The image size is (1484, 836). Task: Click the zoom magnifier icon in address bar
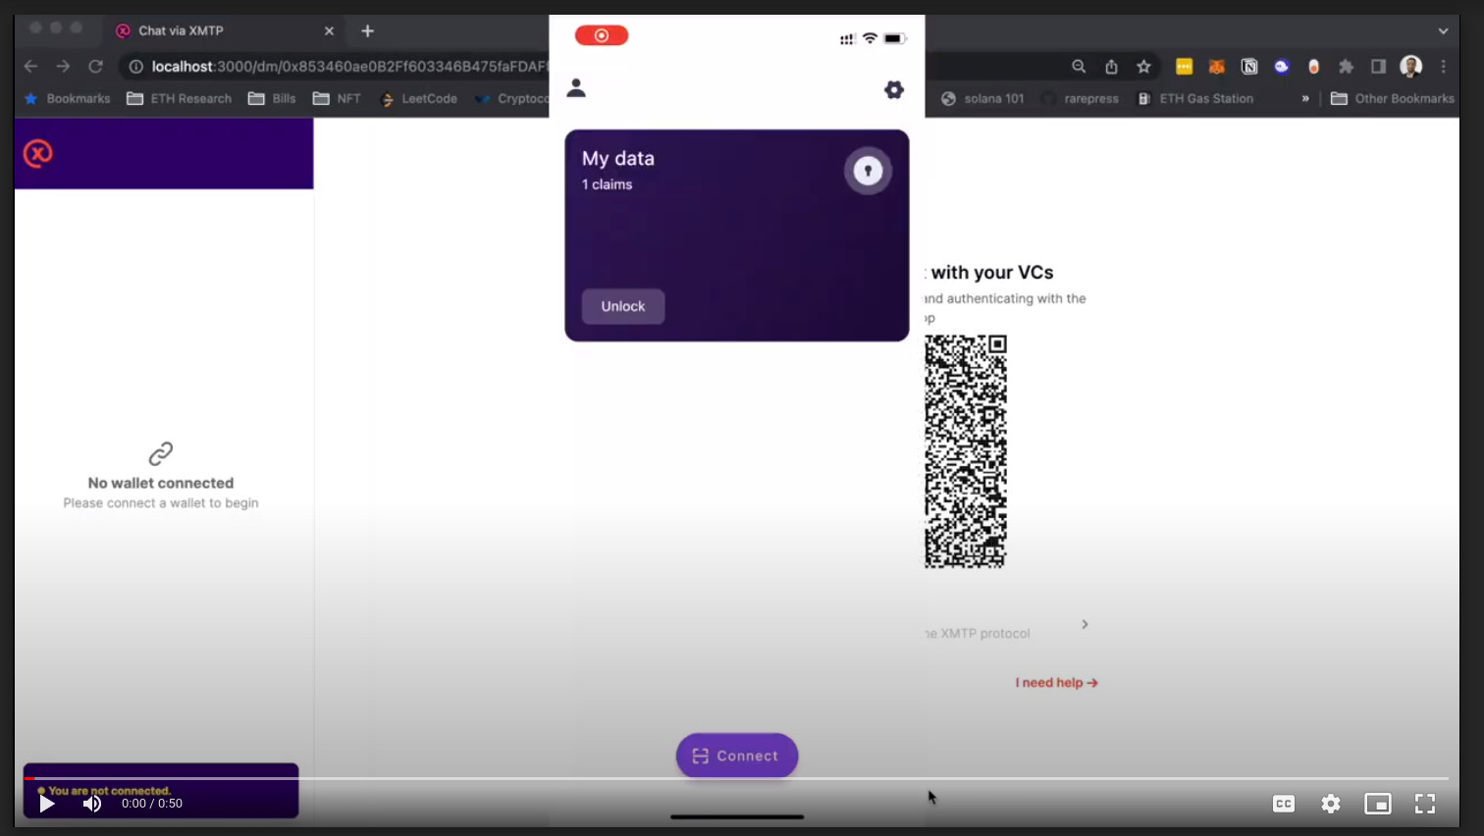coord(1079,67)
